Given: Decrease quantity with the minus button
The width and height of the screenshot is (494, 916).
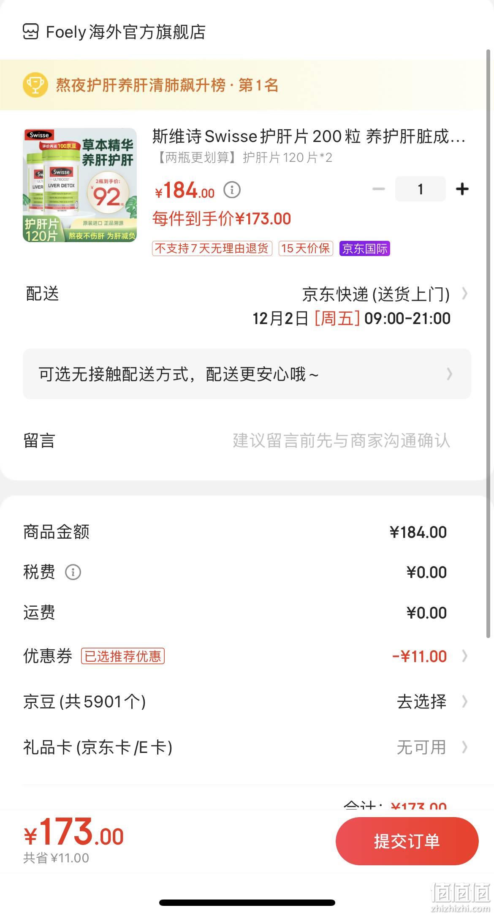Looking at the screenshot, I should tap(378, 189).
